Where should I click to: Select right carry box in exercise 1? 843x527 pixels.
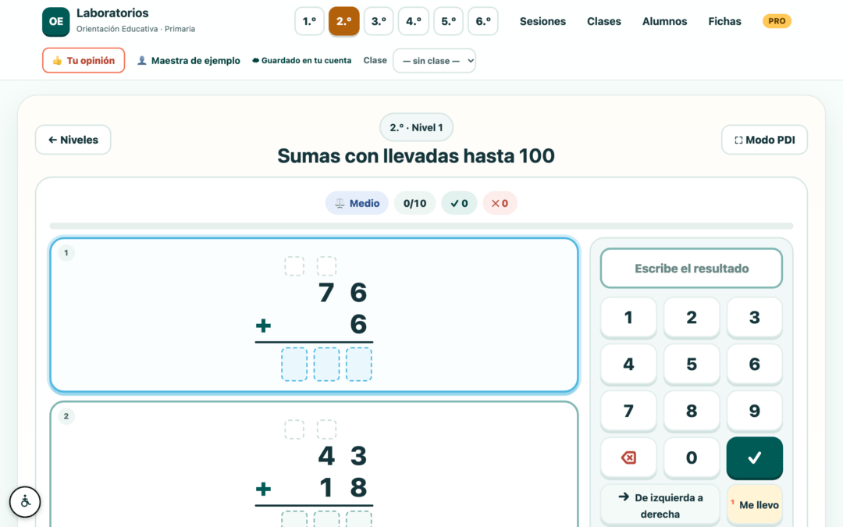(x=326, y=266)
